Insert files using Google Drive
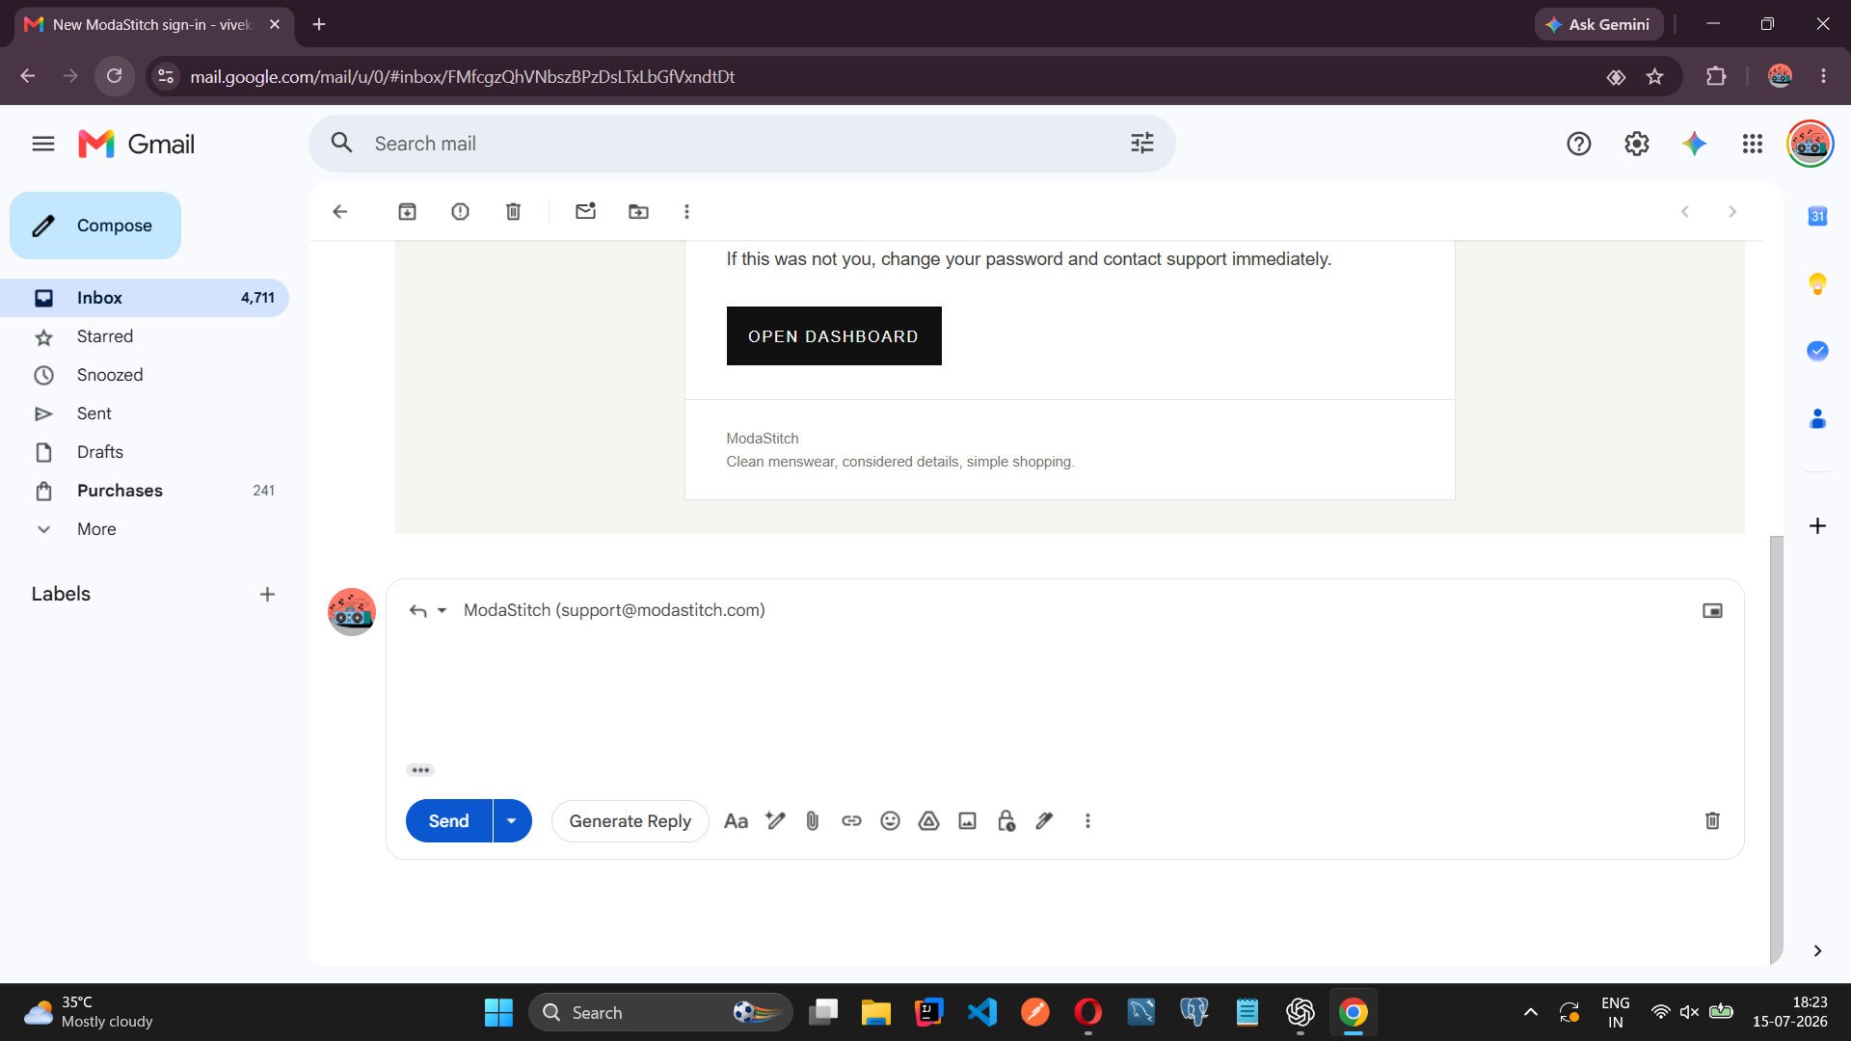The image size is (1851, 1041). pyautogui.click(x=928, y=821)
